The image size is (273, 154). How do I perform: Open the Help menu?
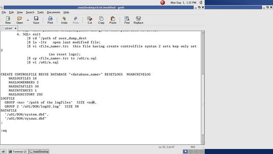tap(66, 12)
